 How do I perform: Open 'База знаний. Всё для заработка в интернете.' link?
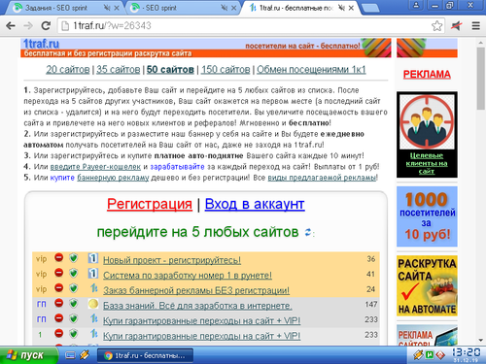[197, 306]
